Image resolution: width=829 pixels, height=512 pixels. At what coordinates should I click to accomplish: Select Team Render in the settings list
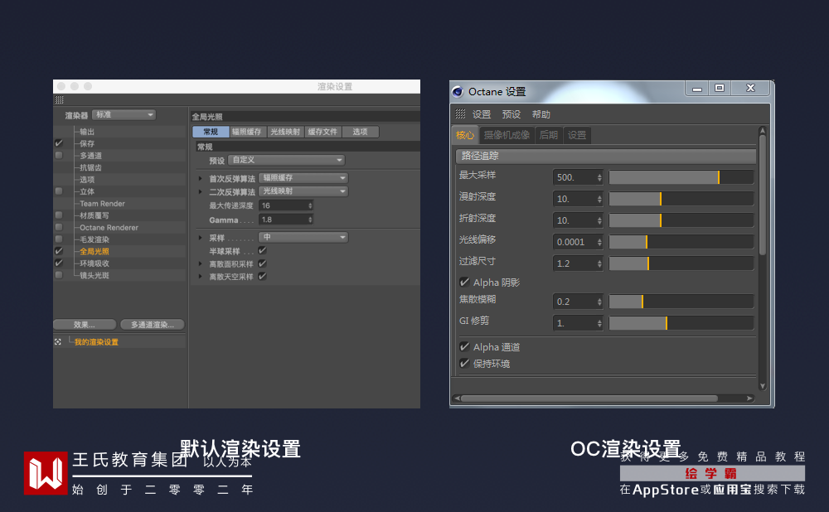[103, 204]
